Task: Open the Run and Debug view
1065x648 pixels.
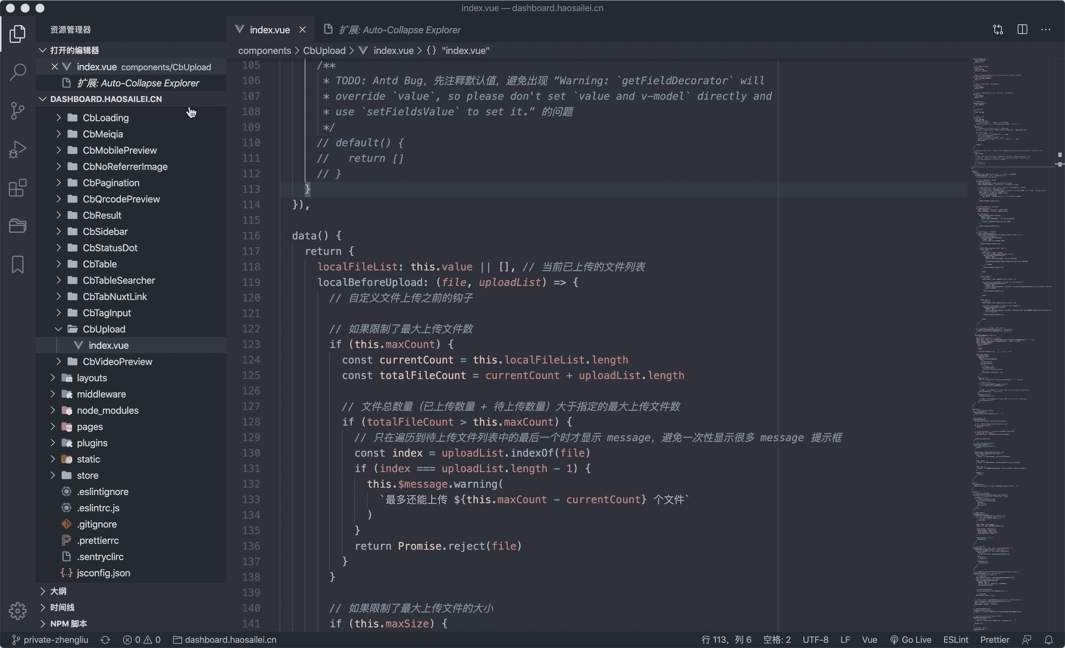Action: (x=17, y=149)
